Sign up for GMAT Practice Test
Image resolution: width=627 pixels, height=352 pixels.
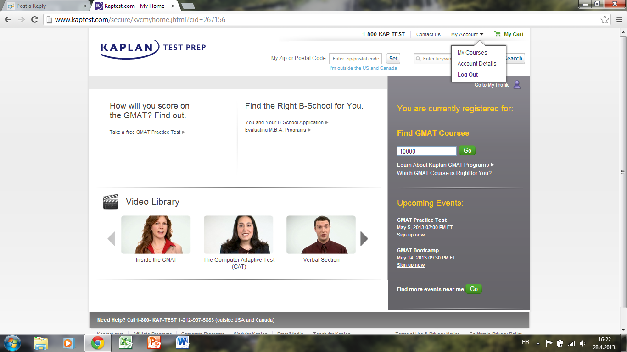pyautogui.click(x=411, y=235)
